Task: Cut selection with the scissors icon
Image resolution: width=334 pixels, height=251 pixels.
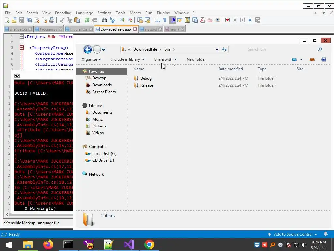Action: coord(62,20)
